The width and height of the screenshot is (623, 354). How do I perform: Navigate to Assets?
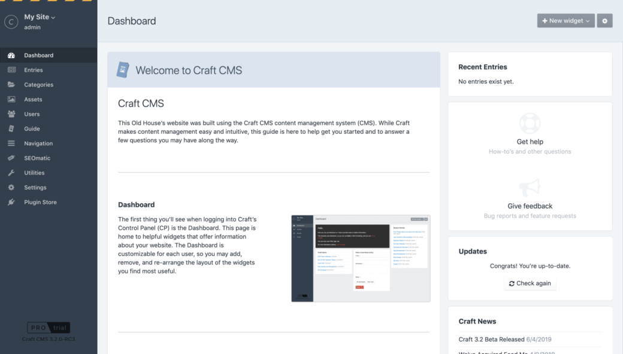tap(49, 99)
